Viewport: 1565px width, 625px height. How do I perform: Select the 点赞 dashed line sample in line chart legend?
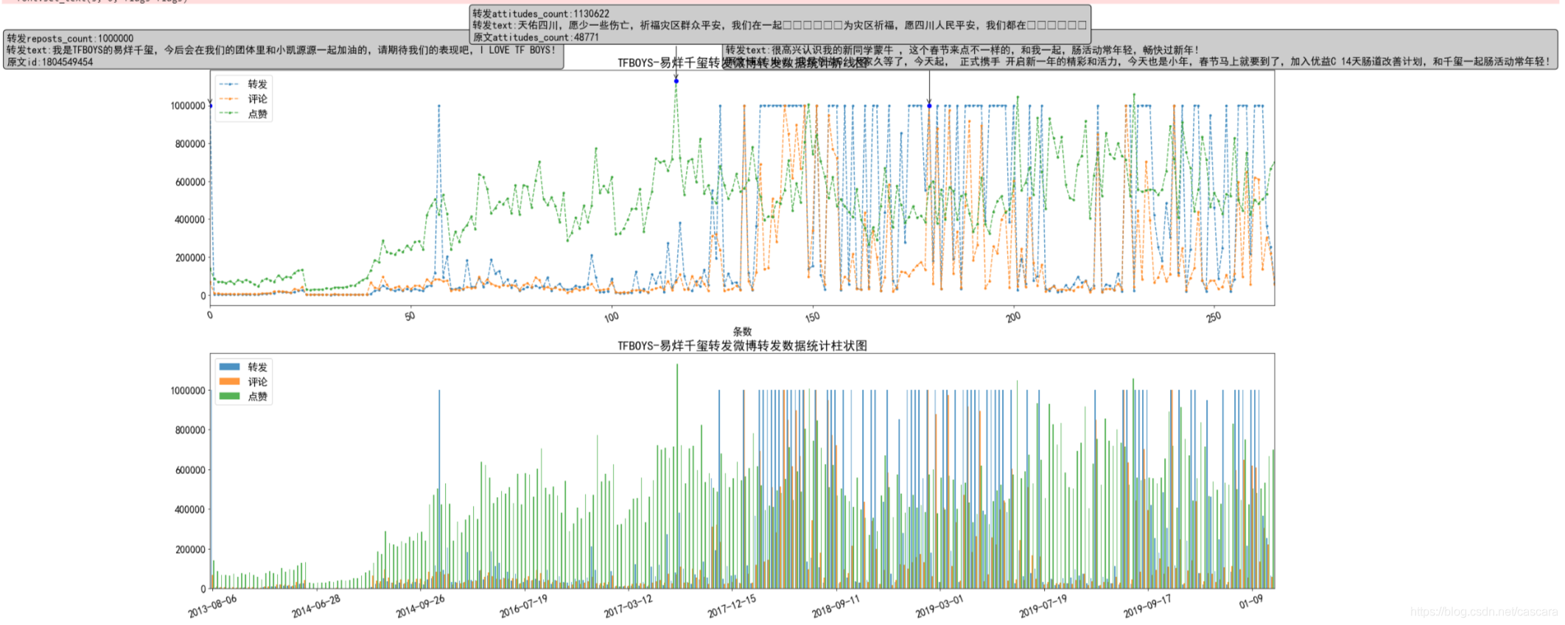click(230, 113)
